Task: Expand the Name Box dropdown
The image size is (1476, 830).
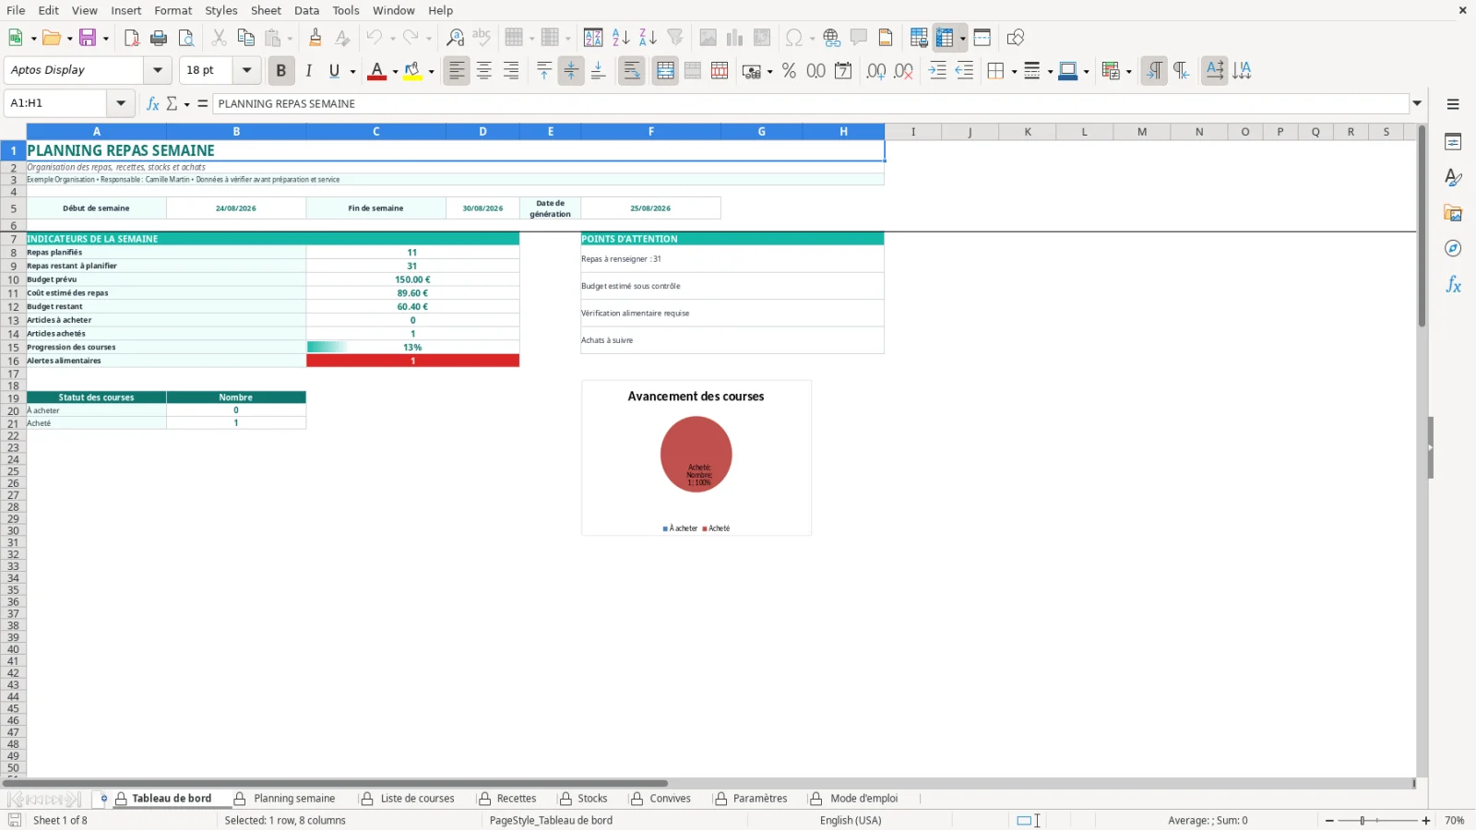Action: [121, 103]
